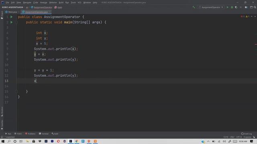Click the 4 spaces indent status entry

coord(247,137)
